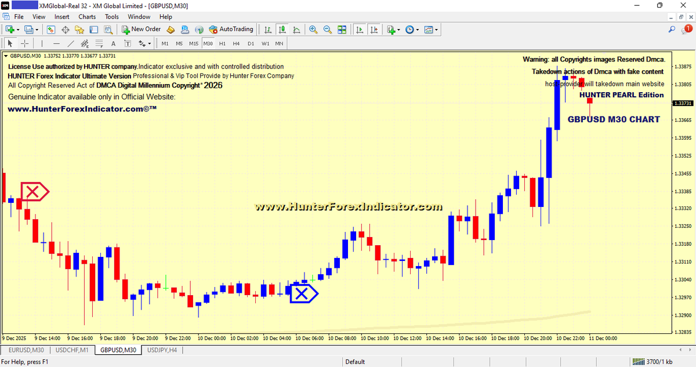This screenshot has width=696, height=367.
Task: Open the Charts menu
Action: [88, 17]
